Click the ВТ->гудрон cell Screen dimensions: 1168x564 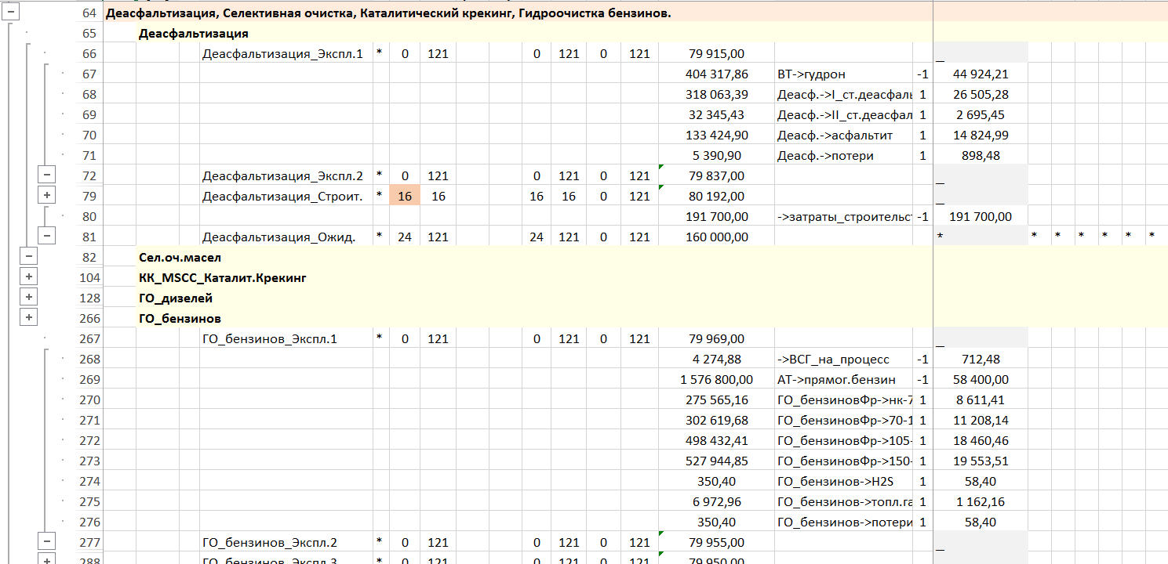click(843, 74)
